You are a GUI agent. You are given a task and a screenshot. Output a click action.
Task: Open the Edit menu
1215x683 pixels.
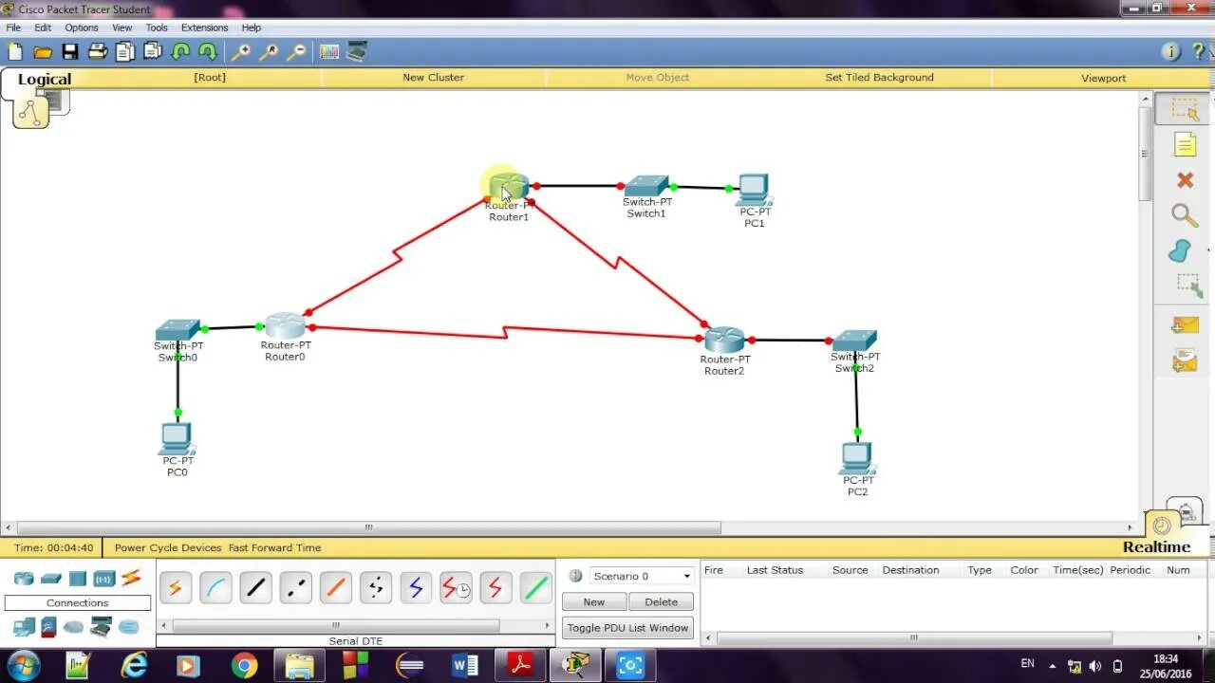click(43, 28)
